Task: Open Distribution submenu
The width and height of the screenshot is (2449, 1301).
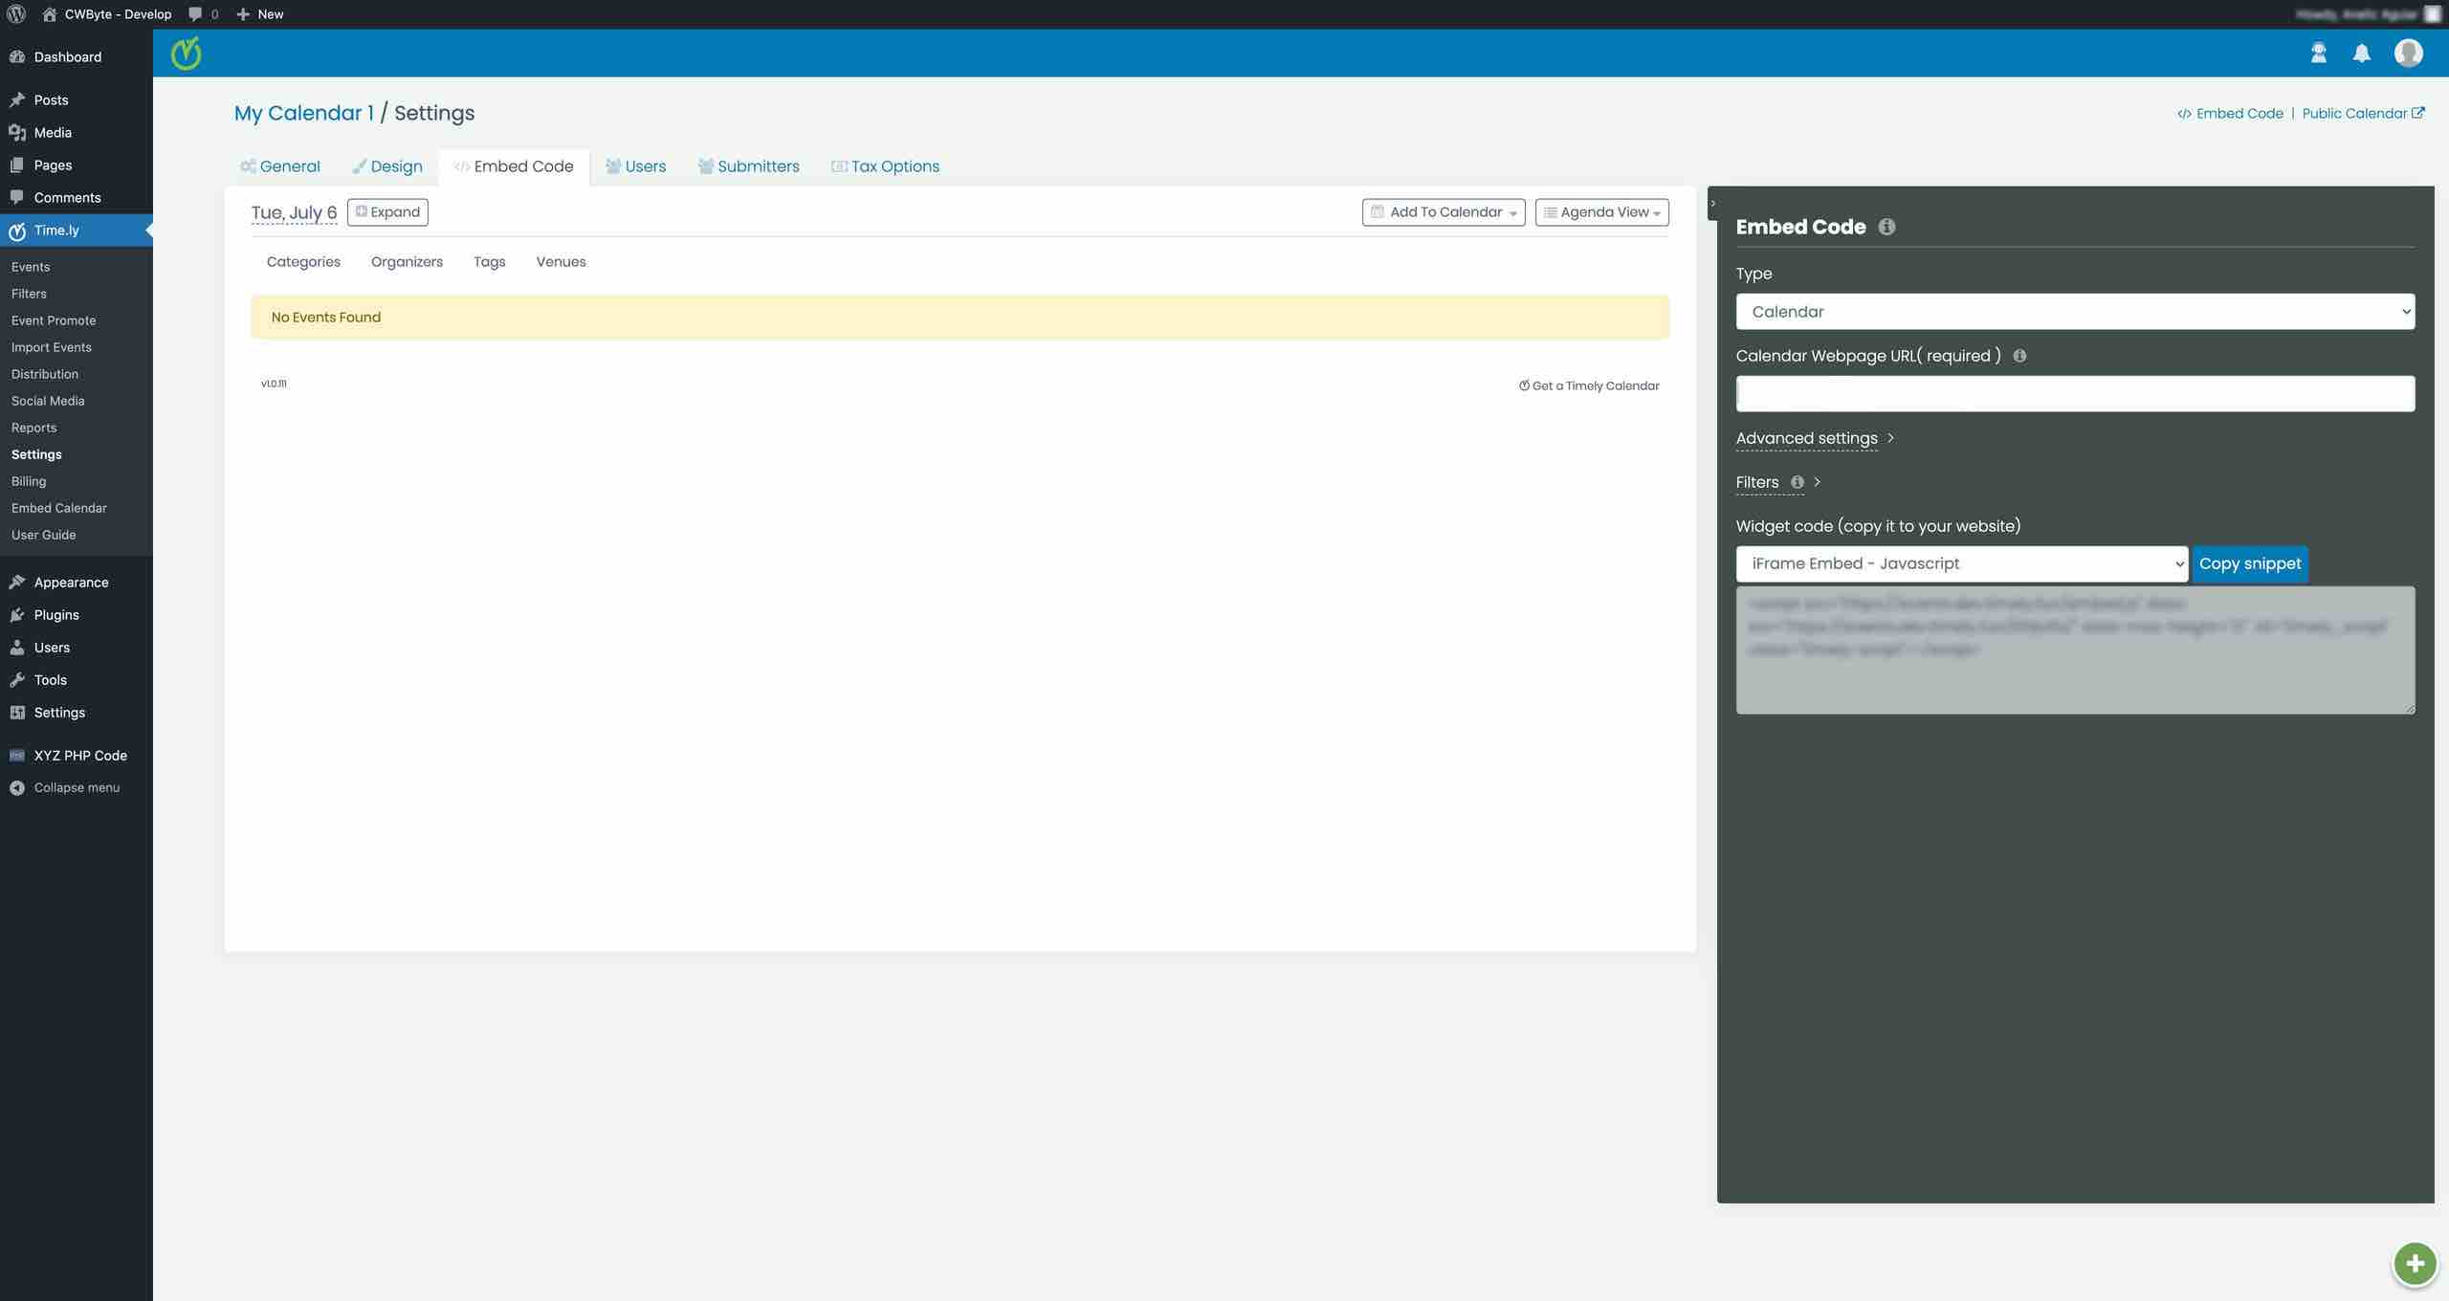Action: pos(45,374)
